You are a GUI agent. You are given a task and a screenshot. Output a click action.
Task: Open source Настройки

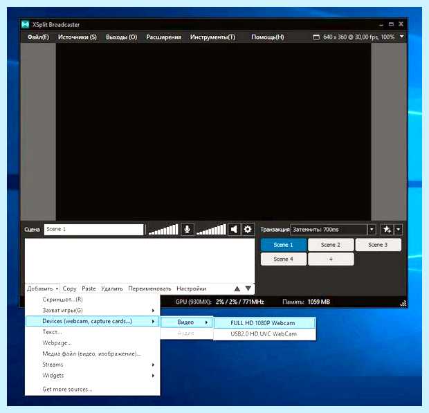click(x=191, y=288)
